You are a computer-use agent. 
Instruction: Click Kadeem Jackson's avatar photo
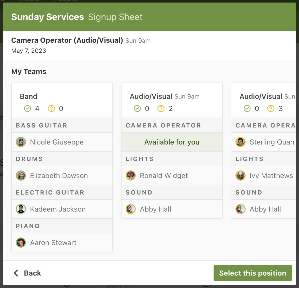click(21, 209)
